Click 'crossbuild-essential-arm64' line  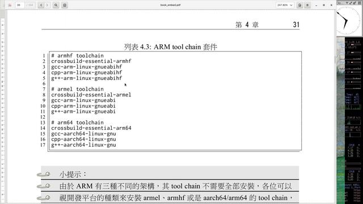(91, 128)
